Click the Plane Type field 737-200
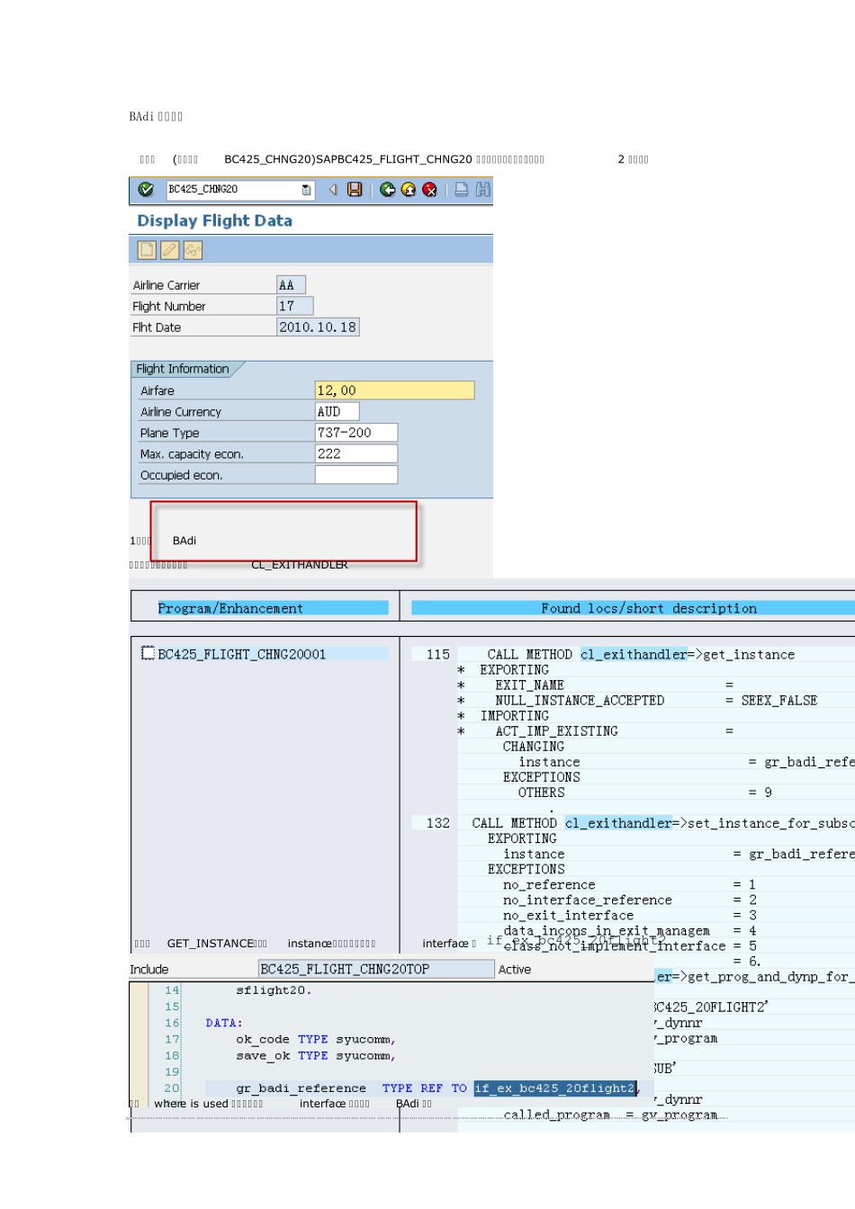Viewport: 855px width, 1209px height. point(355,433)
